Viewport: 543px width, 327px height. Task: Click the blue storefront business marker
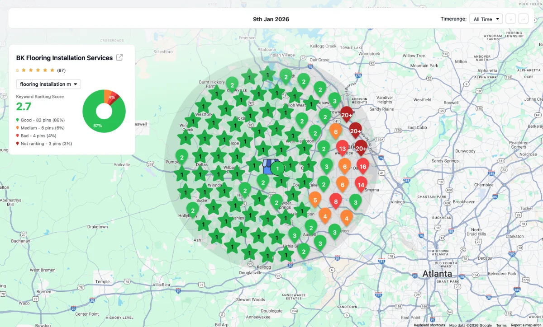(x=269, y=167)
